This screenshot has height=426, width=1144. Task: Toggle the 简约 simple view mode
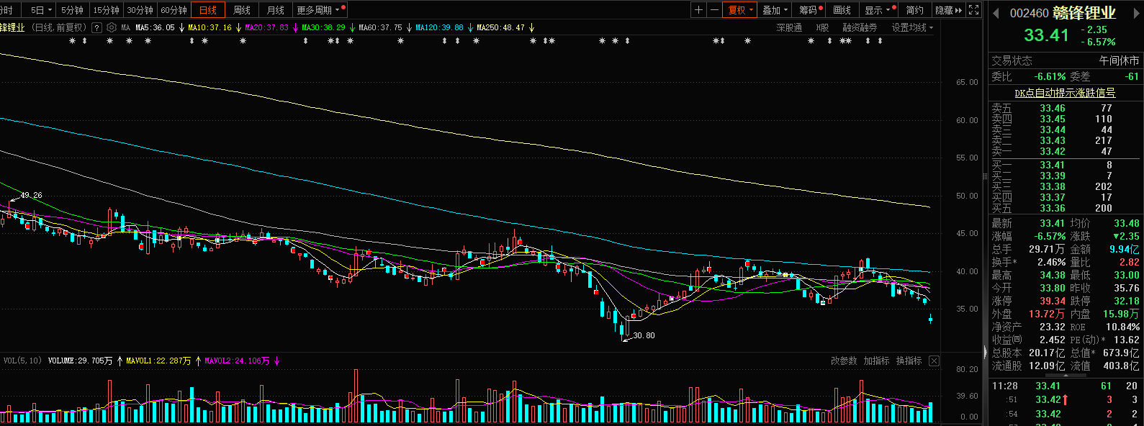tap(914, 10)
